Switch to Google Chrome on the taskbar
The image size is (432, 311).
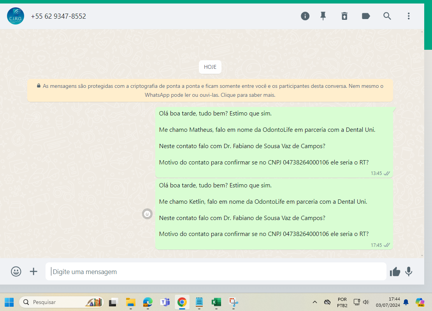(x=182, y=302)
